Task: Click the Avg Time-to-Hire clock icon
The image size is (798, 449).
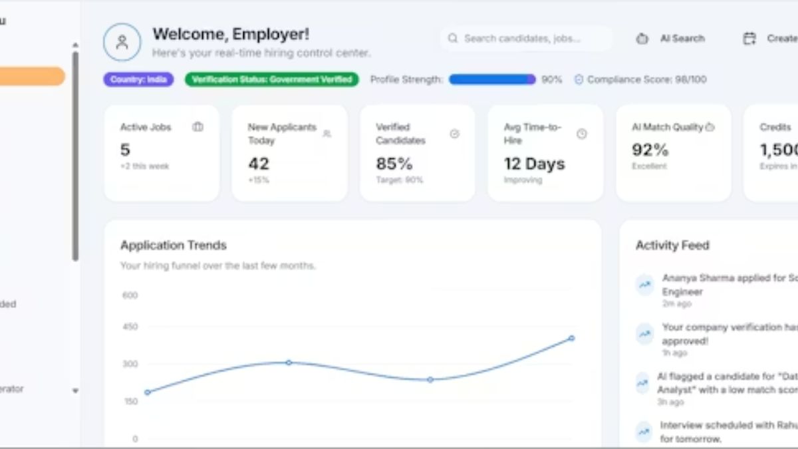Action: (x=583, y=133)
